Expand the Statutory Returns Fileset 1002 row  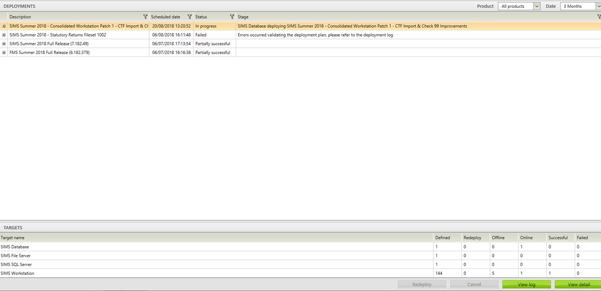tap(4, 35)
